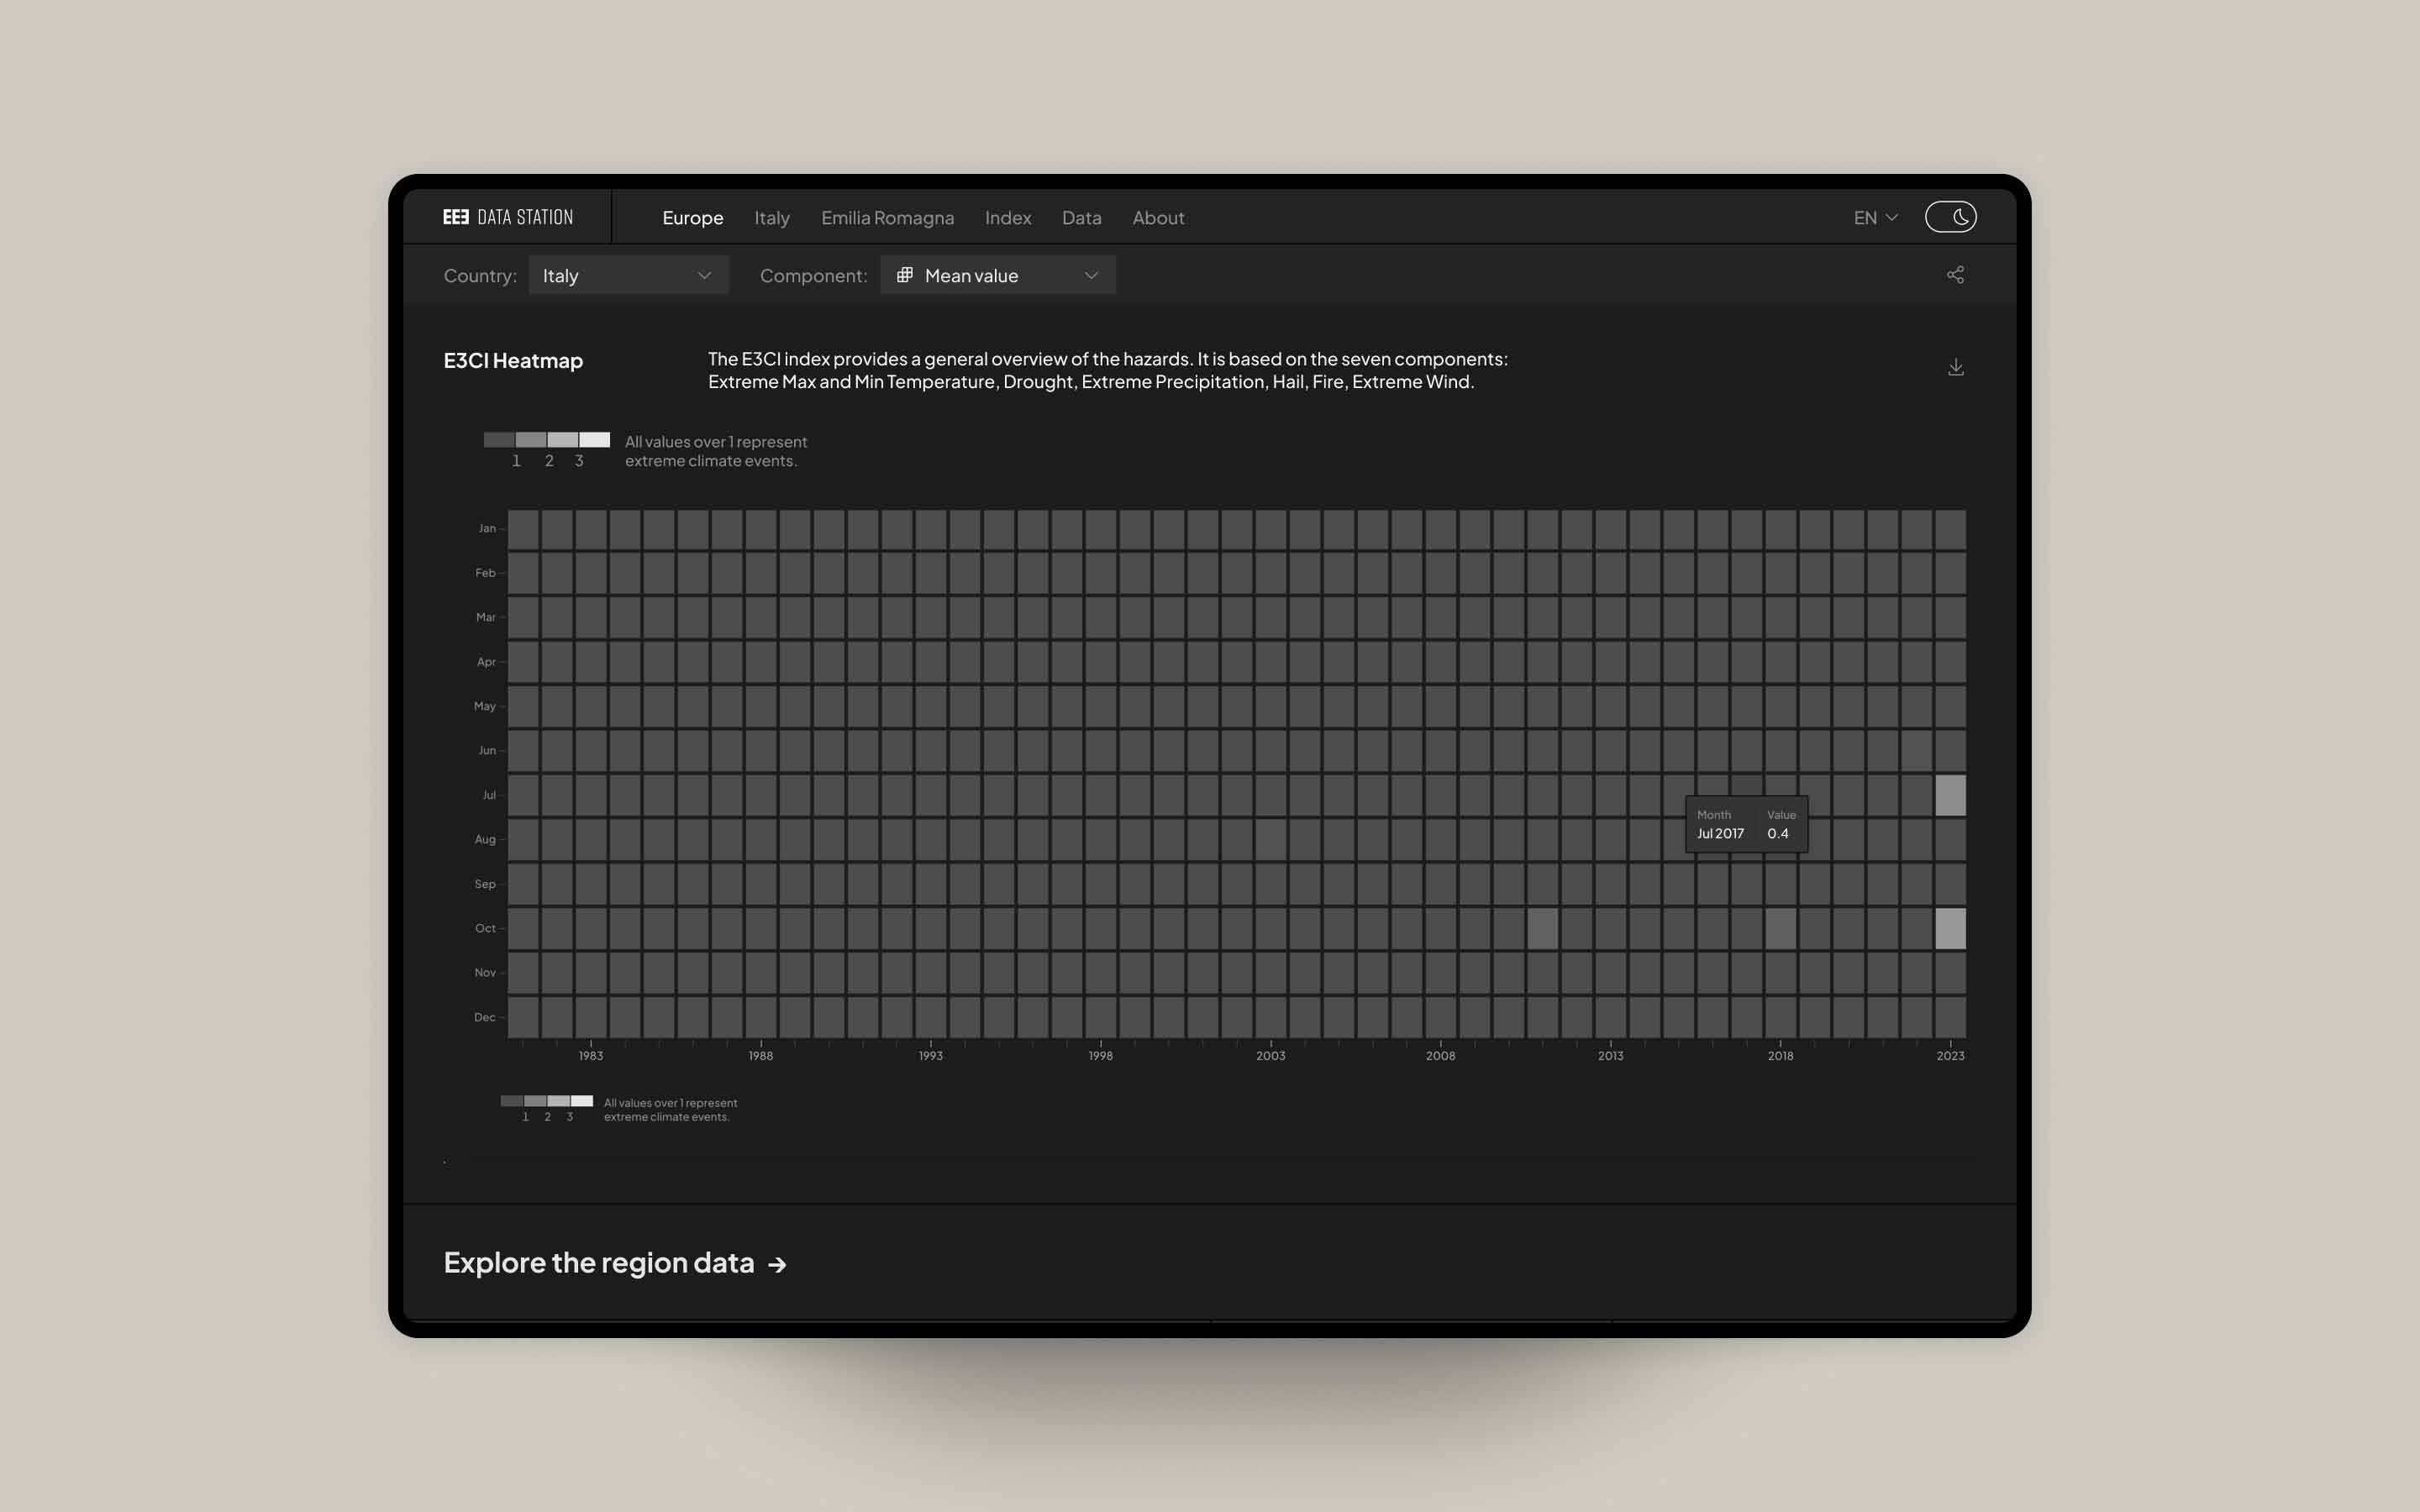Open the Country dropdown showing Italy
This screenshot has width=2420, height=1512.
(628, 275)
